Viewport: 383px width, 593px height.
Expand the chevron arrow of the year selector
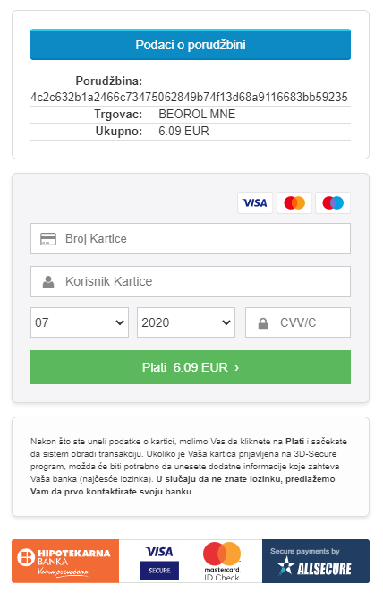coord(226,322)
